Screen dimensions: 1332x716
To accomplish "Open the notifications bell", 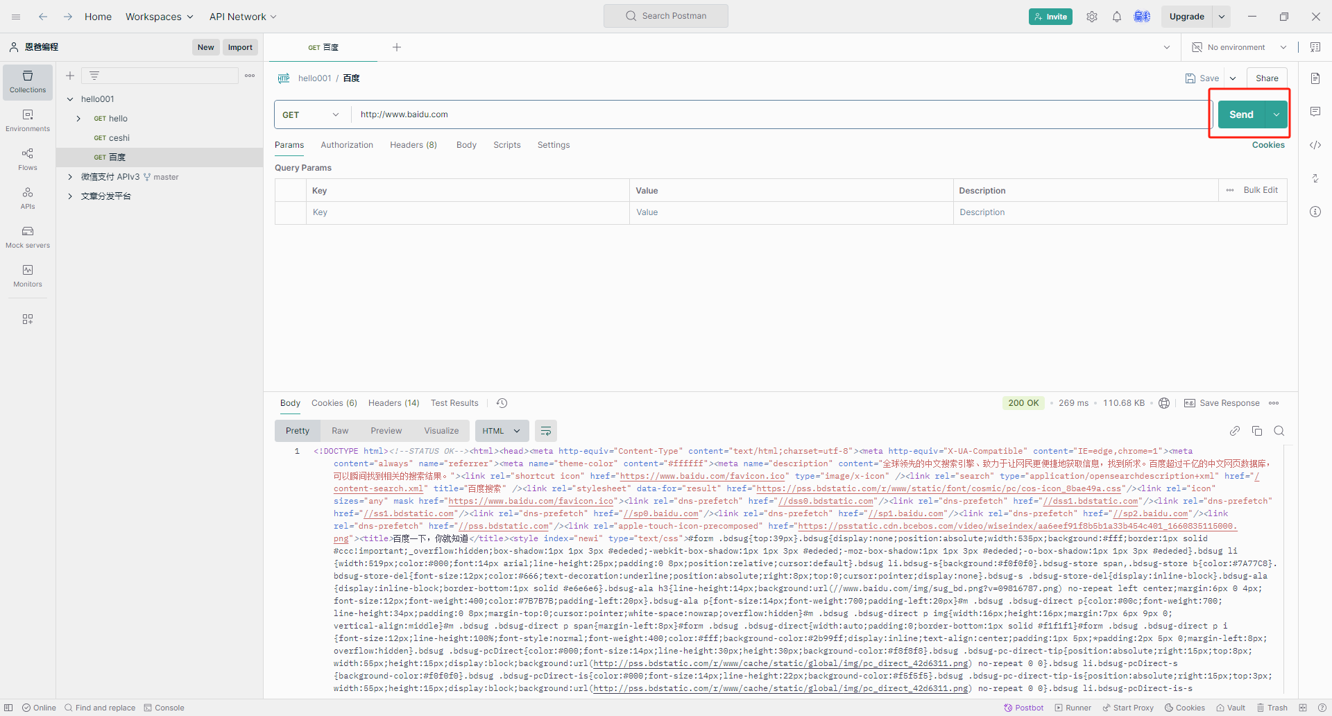I will [x=1117, y=17].
